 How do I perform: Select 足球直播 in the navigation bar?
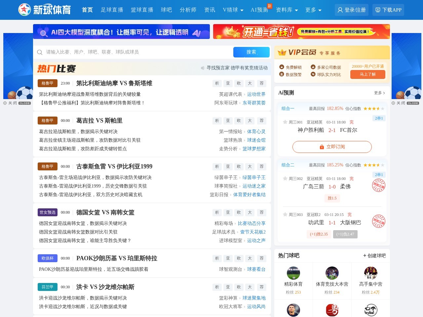click(112, 10)
